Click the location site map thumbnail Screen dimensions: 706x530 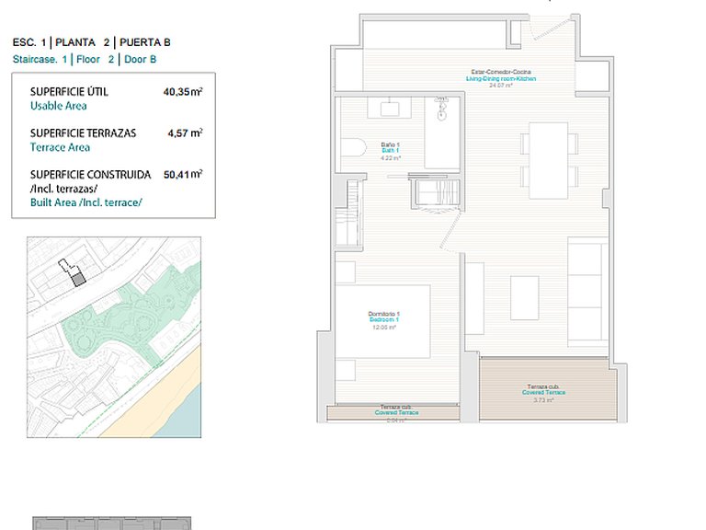tap(114, 337)
